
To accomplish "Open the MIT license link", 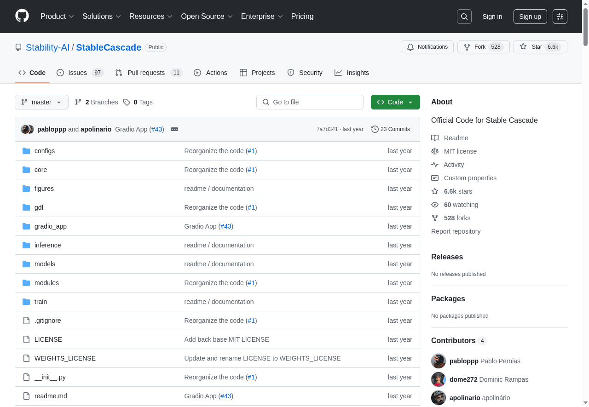I will pos(460,151).
